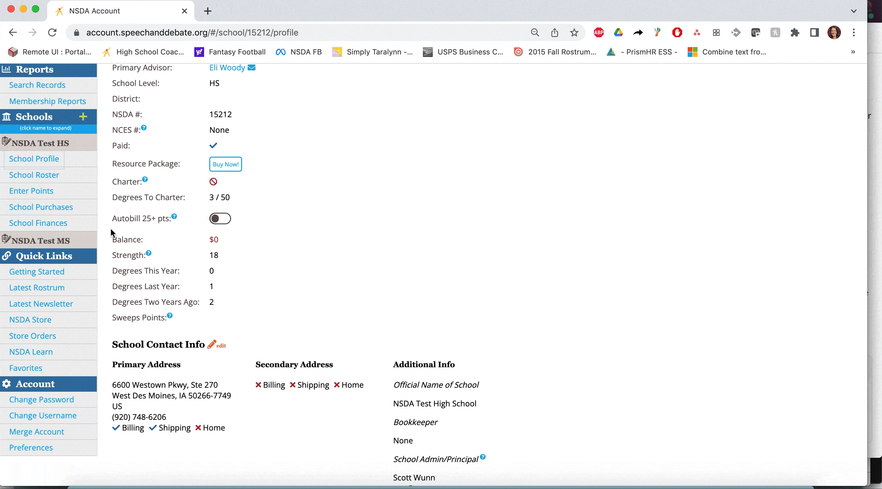Click the Quick Links sidebar header
The width and height of the screenshot is (882, 489).
pyautogui.click(x=48, y=256)
